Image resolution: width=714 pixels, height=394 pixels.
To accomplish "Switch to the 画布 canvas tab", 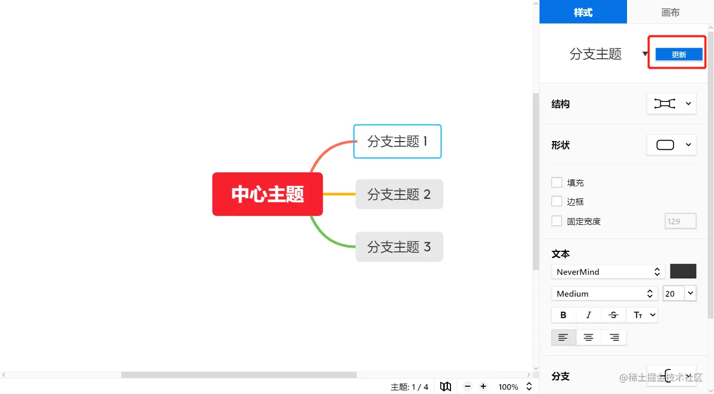I will (670, 12).
